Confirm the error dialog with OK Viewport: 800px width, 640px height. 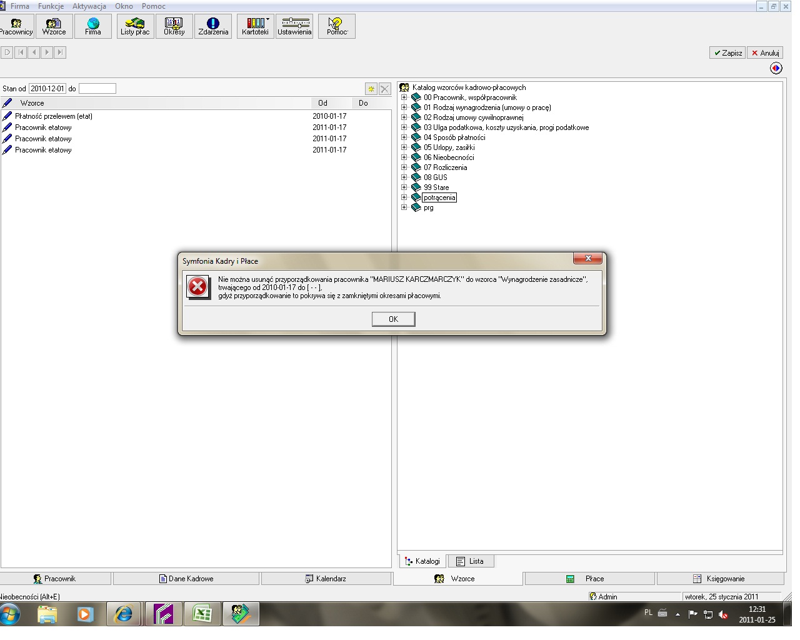(393, 319)
